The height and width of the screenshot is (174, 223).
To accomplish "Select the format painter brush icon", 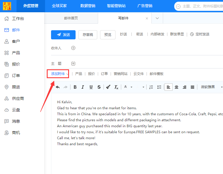I will (108, 87).
